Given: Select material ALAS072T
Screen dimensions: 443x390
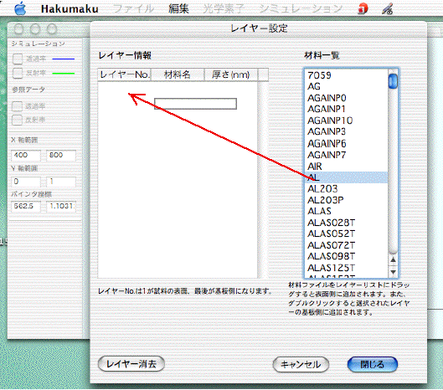Looking at the screenshot, I should (x=347, y=245).
